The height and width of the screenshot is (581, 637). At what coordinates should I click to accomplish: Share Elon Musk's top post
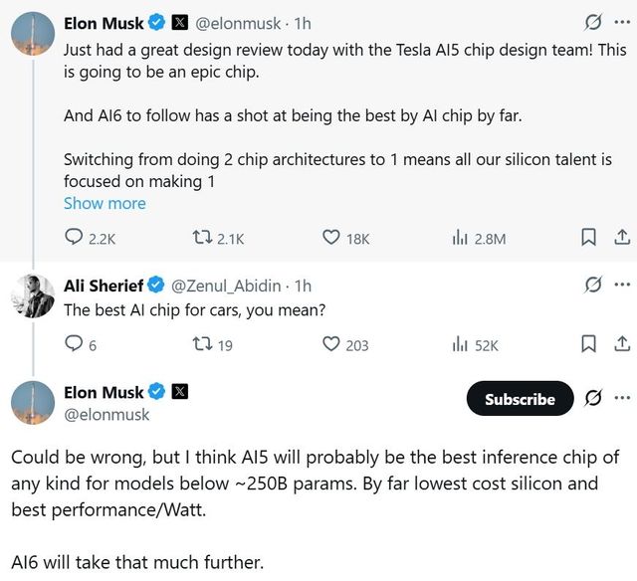(x=620, y=238)
